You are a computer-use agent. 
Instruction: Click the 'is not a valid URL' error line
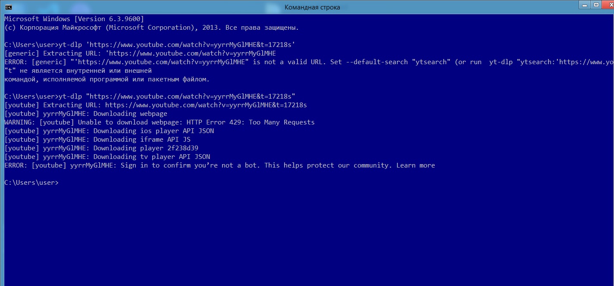[x=309, y=62]
